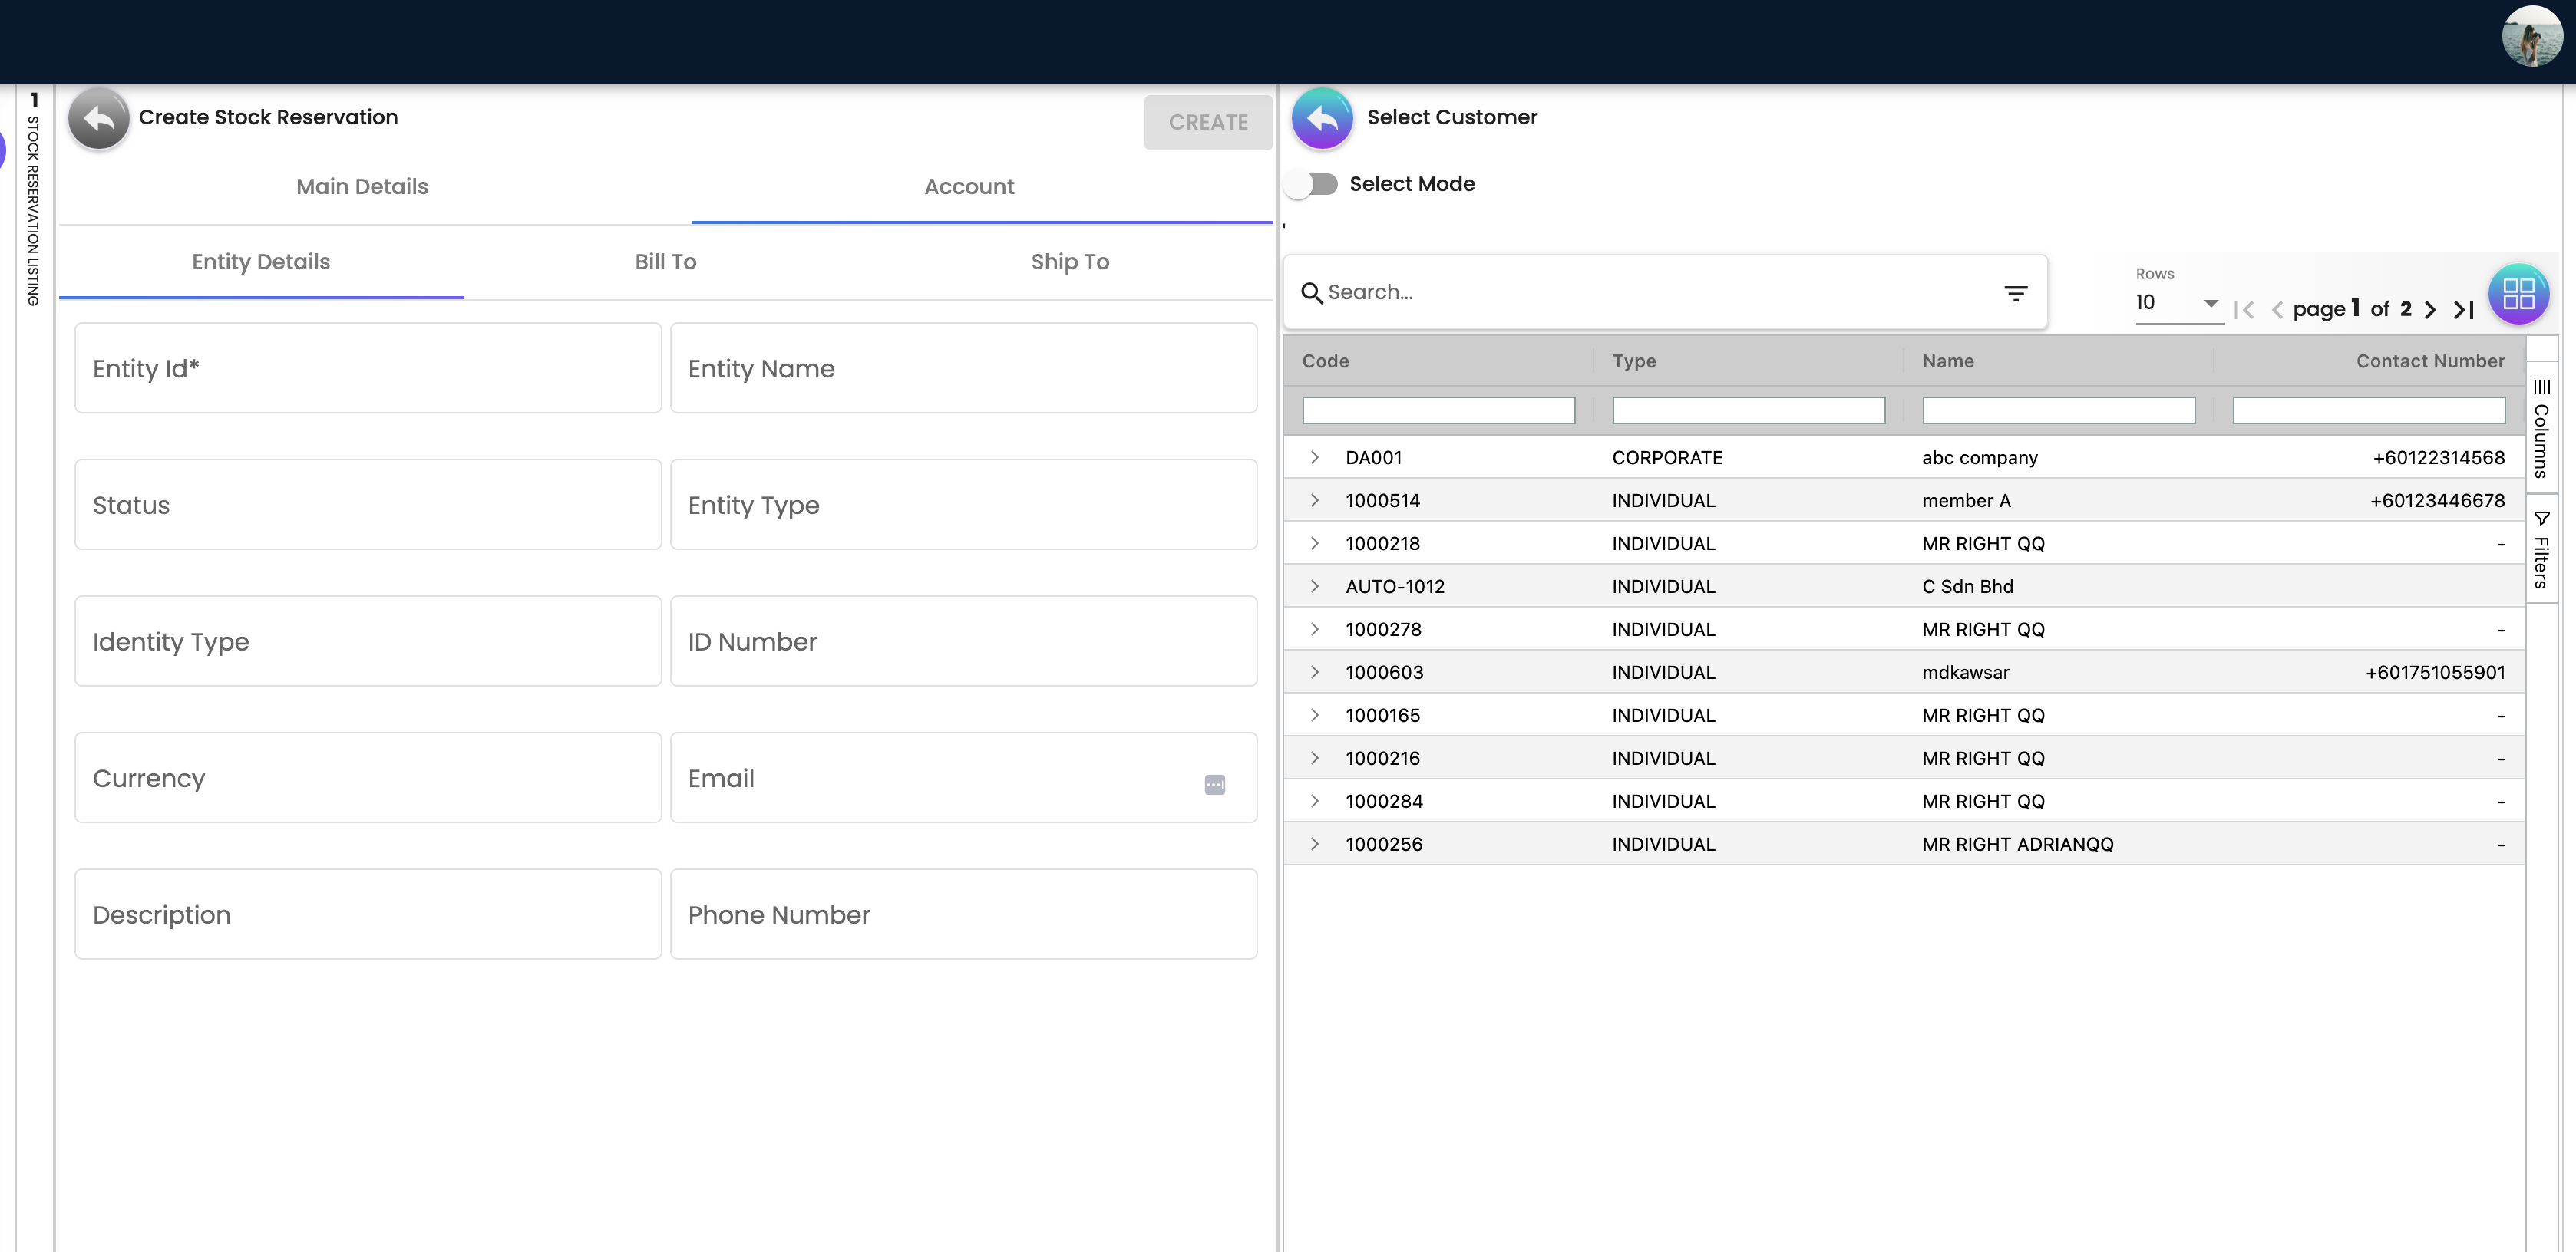Expand the 1000514 customer row
Screen dimensions: 2576x1252
tap(1314, 501)
